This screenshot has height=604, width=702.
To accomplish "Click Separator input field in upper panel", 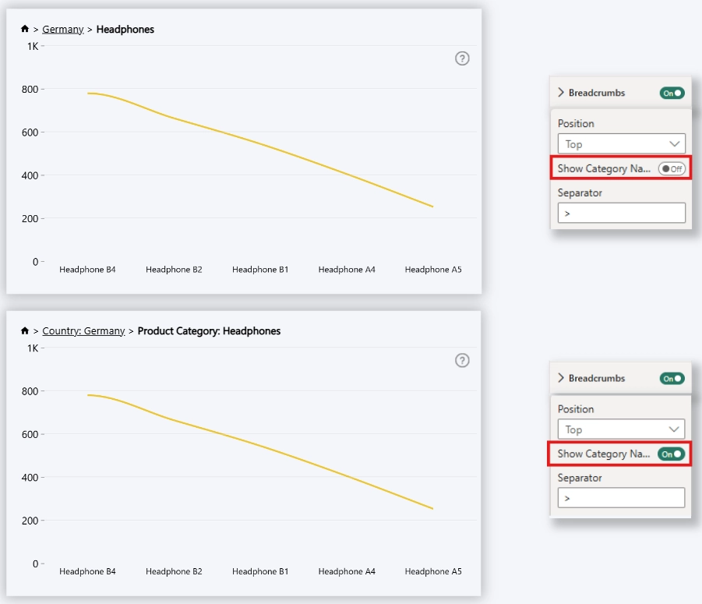I will pyautogui.click(x=622, y=213).
